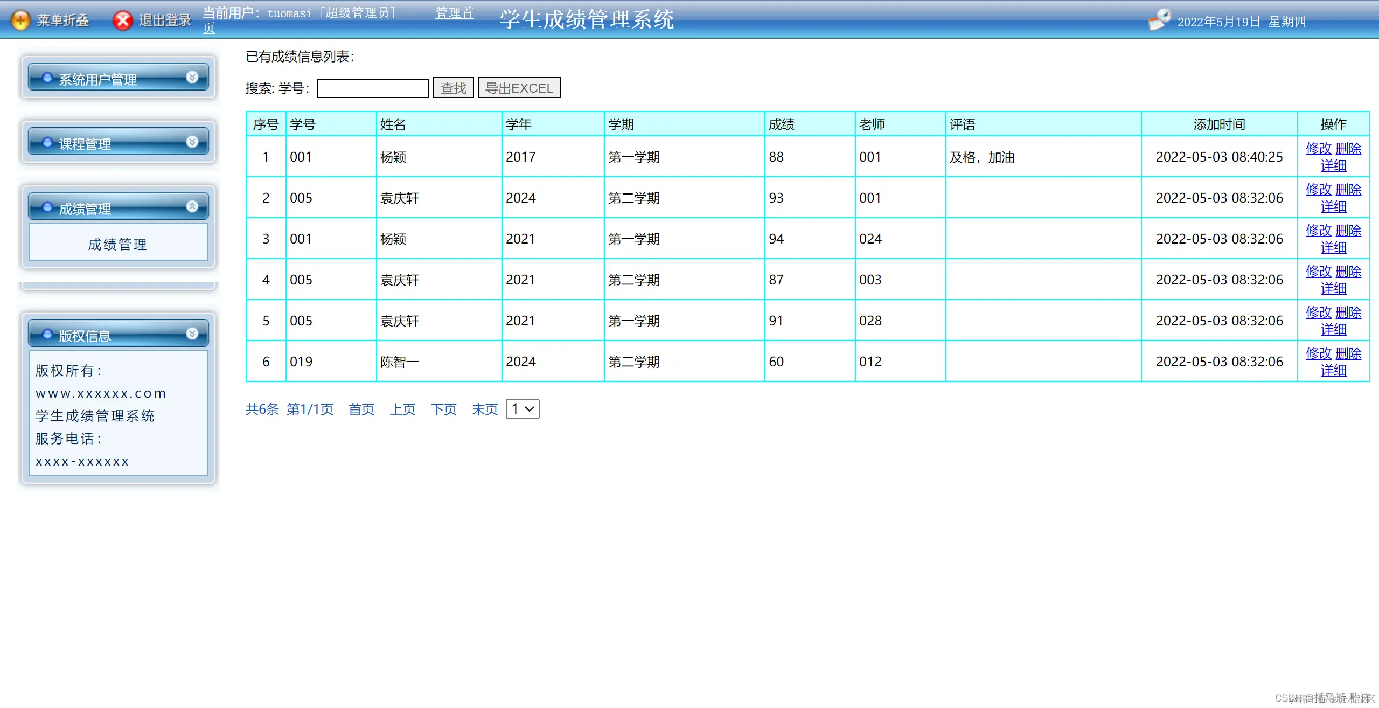Collapse the 成绩管理 panel chevron
The height and width of the screenshot is (708, 1379).
[192, 207]
